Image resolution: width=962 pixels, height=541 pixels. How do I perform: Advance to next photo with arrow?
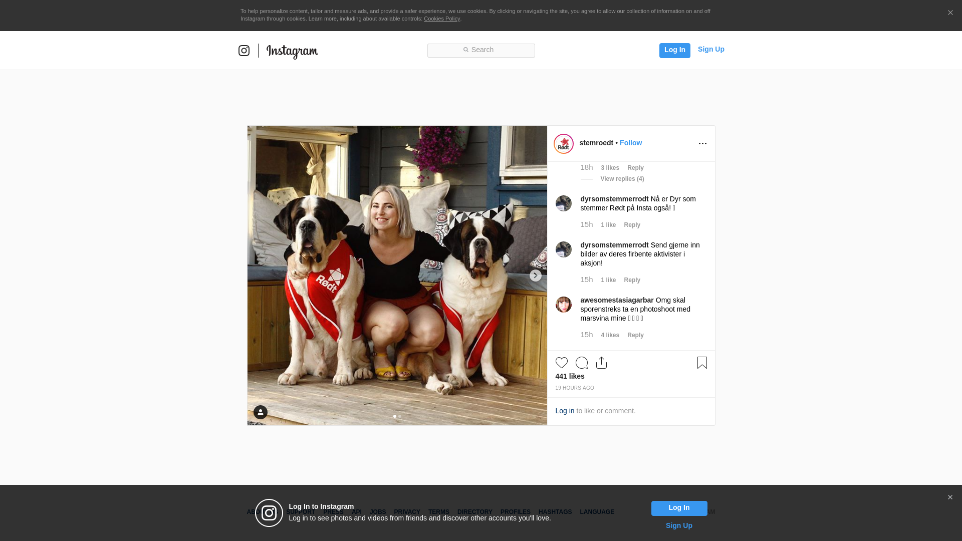[535, 276]
